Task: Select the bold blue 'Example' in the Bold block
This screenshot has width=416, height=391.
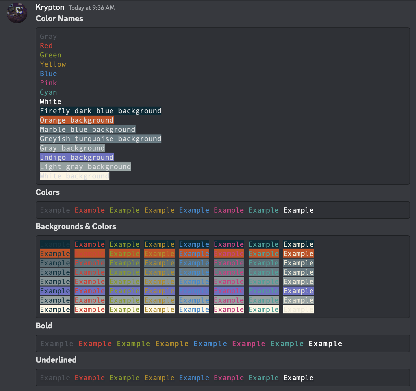Action: [210, 344]
